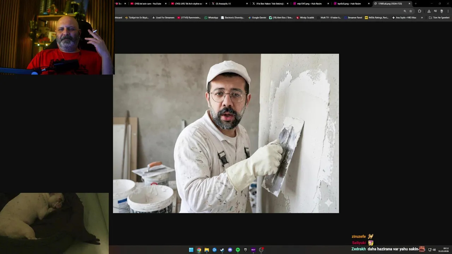Open the system tray volume icon
Screen dimensions: 452x254
[434, 250]
